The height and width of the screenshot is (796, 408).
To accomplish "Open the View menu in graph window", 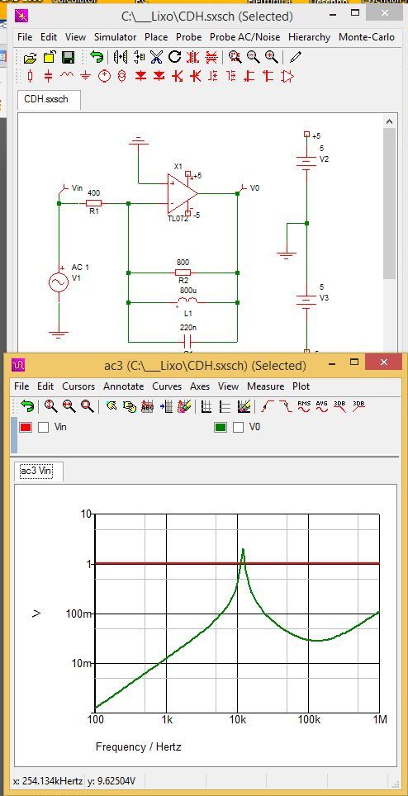I will pos(228,386).
